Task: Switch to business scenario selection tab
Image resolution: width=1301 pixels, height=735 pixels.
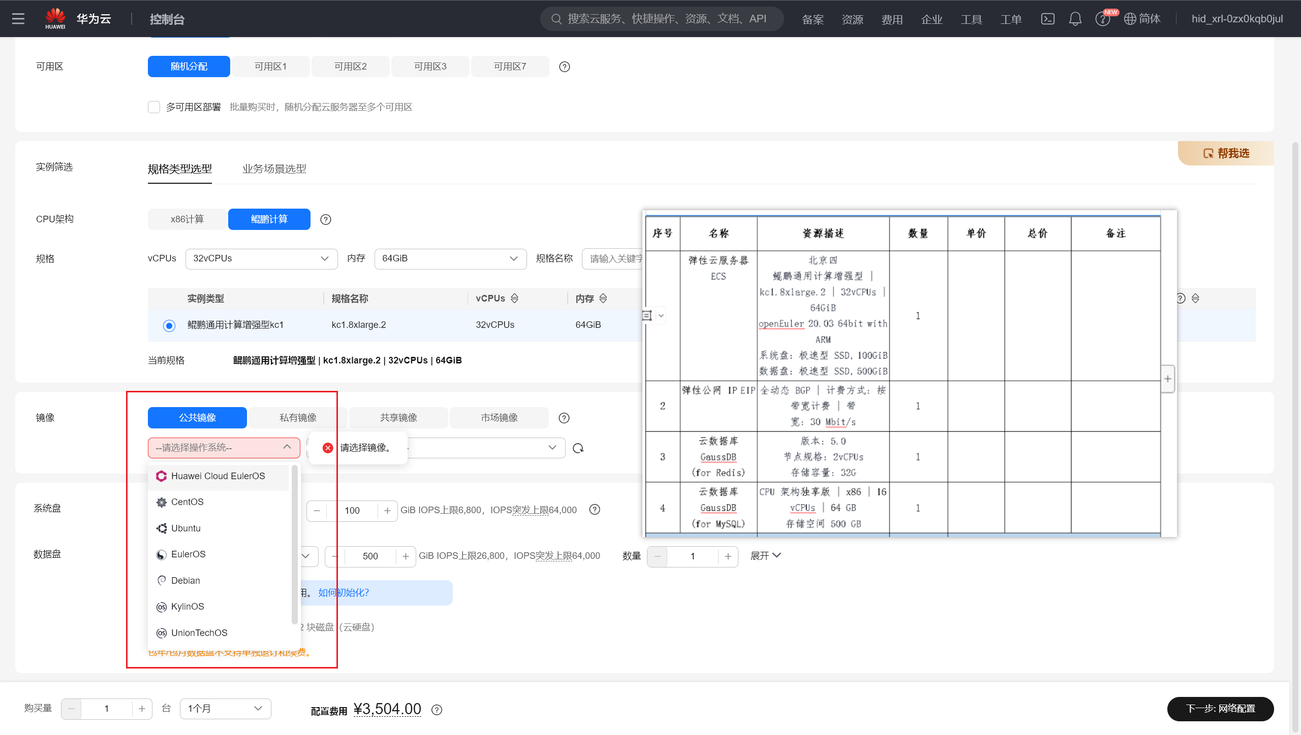Action: tap(274, 169)
